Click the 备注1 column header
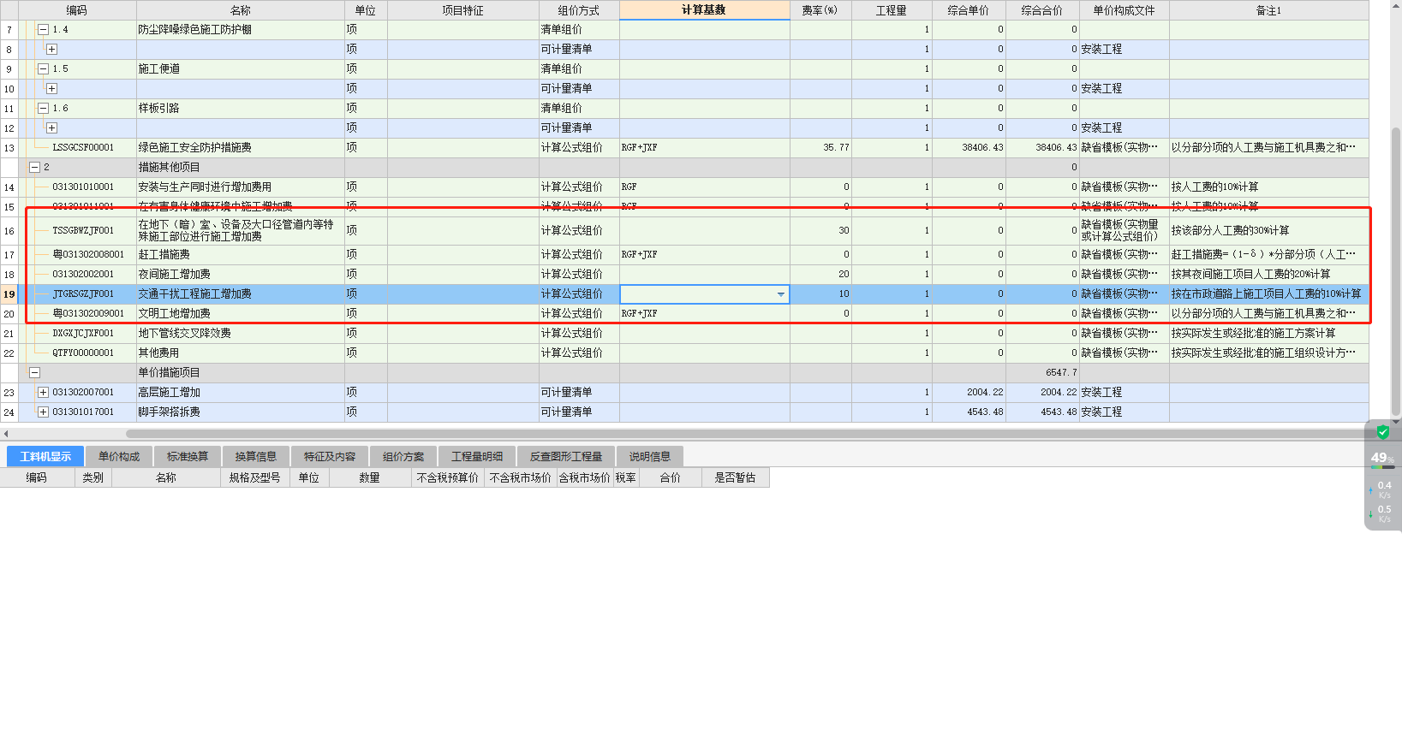Image resolution: width=1402 pixels, height=735 pixels. tap(1268, 10)
